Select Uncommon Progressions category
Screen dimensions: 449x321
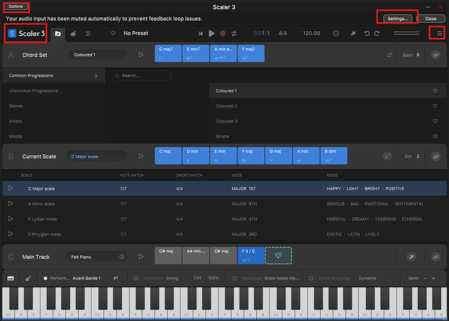point(54,91)
